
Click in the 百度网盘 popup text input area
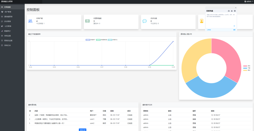pyautogui.click(x=221, y=19)
